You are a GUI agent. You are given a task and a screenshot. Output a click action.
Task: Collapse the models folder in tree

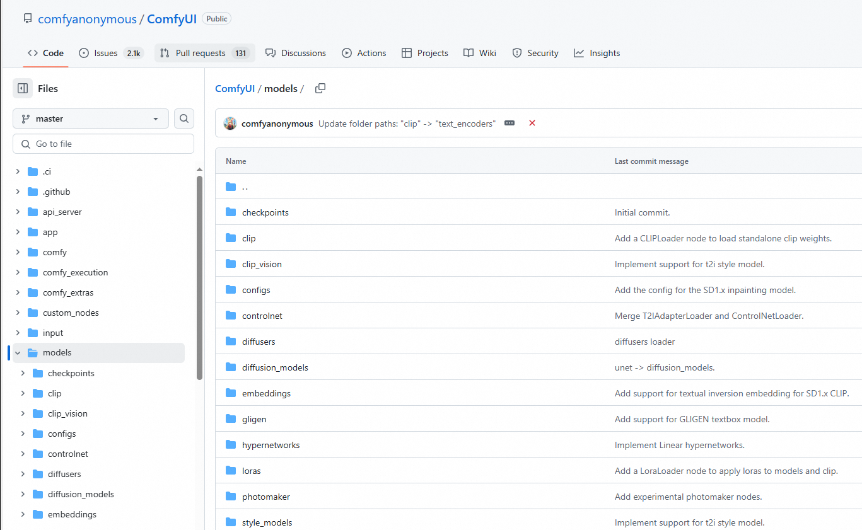[18, 353]
